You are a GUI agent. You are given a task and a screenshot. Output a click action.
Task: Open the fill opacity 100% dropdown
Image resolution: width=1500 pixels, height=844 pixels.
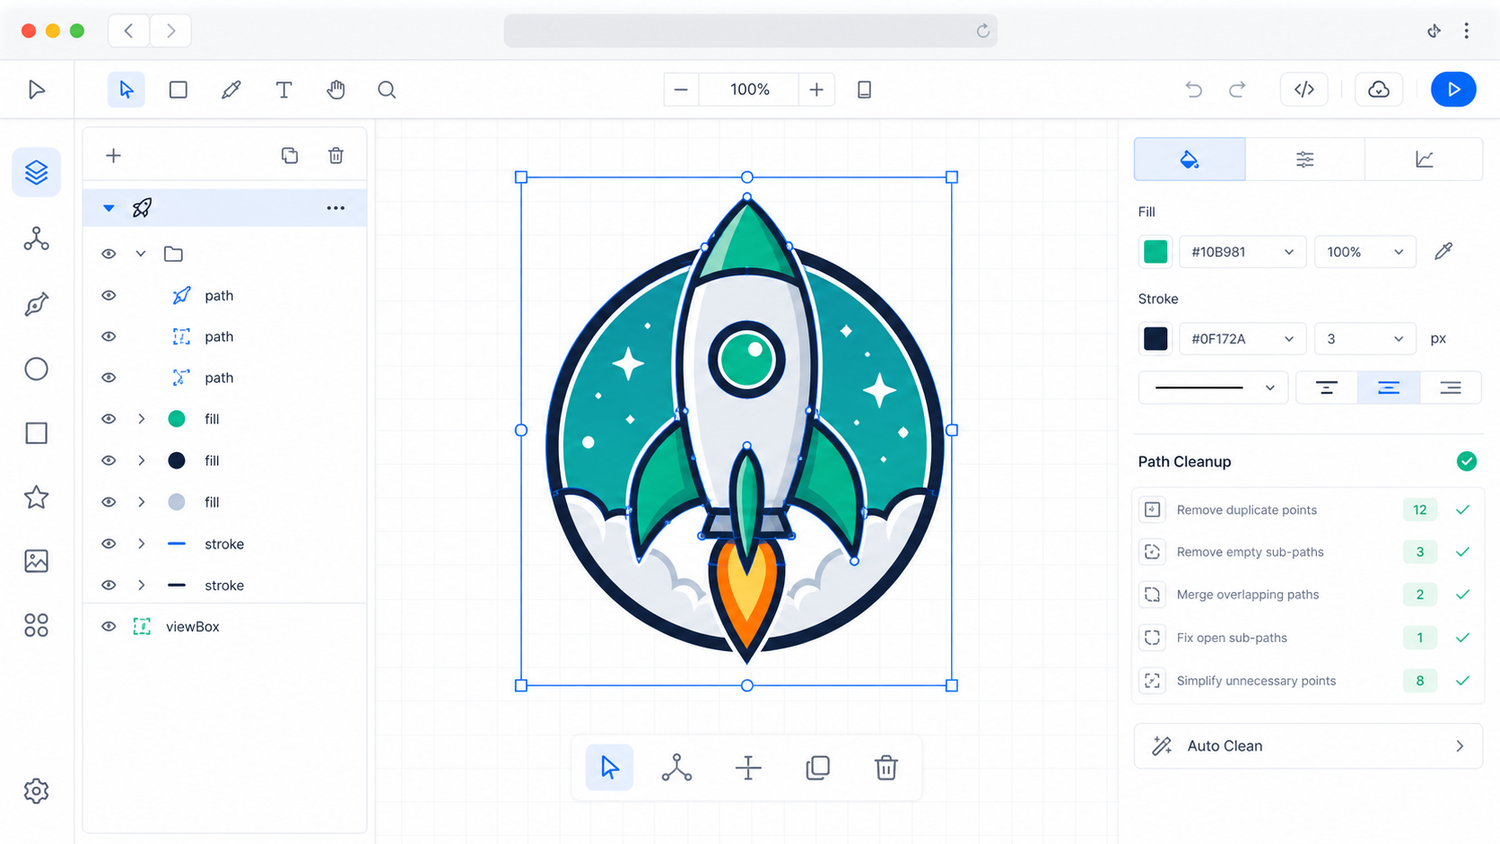pyautogui.click(x=1365, y=252)
